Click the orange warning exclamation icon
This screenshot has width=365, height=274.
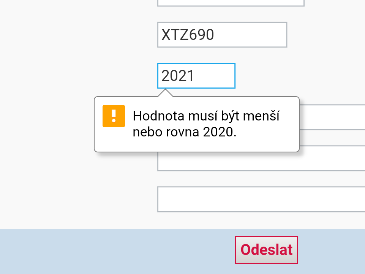(x=114, y=116)
